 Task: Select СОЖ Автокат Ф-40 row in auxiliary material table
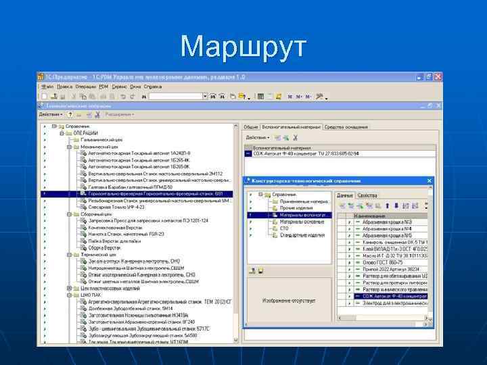point(340,153)
